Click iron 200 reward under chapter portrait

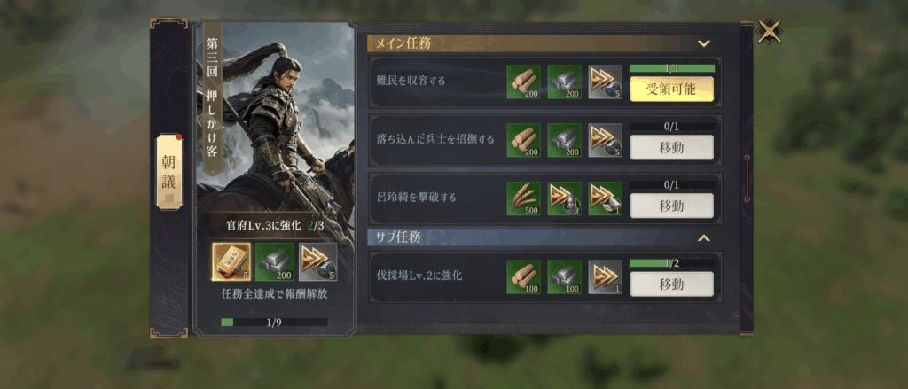tap(275, 261)
